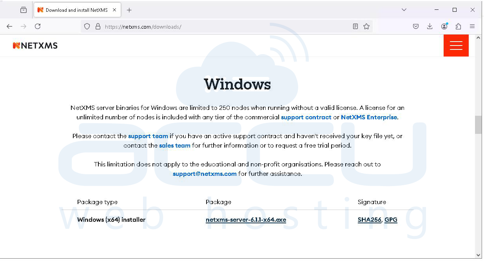Open the extensions panel

click(458, 26)
